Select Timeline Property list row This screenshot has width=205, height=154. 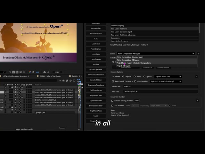click(154, 26)
